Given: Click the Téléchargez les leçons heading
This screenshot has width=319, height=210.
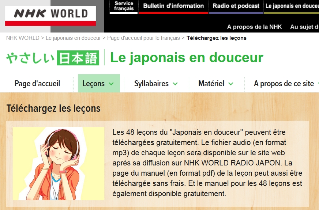Looking at the screenshot, I should 53,108.
